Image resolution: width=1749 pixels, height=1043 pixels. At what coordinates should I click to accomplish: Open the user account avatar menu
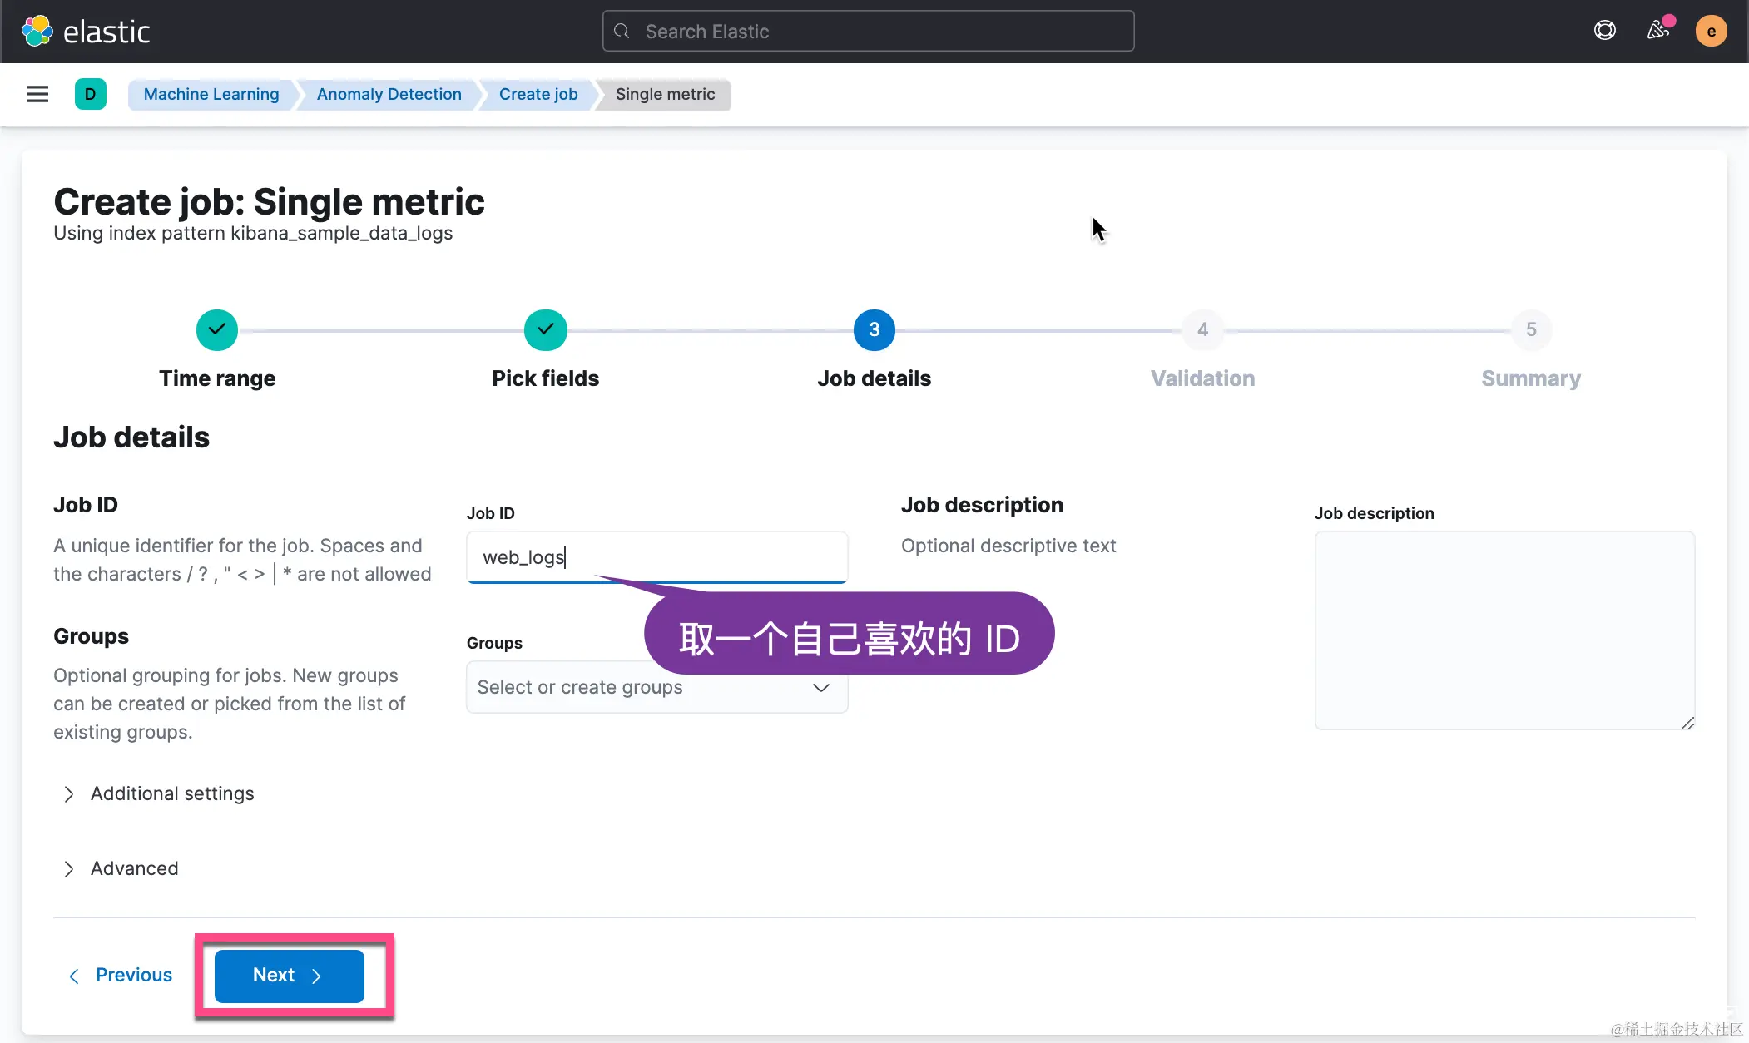(x=1711, y=32)
